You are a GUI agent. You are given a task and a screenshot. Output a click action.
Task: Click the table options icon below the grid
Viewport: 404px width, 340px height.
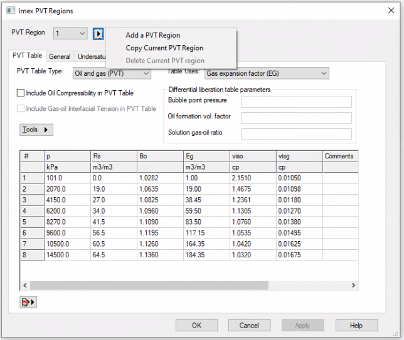click(x=28, y=302)
